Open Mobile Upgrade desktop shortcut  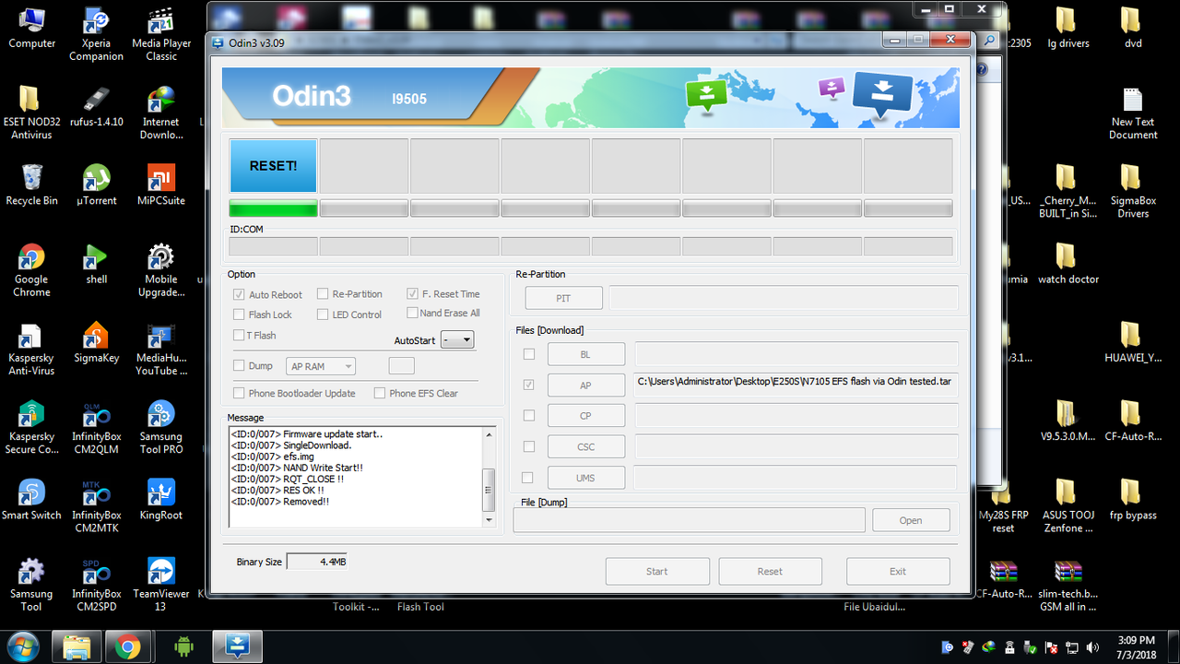pyautogui.click(x=161, y=270)
